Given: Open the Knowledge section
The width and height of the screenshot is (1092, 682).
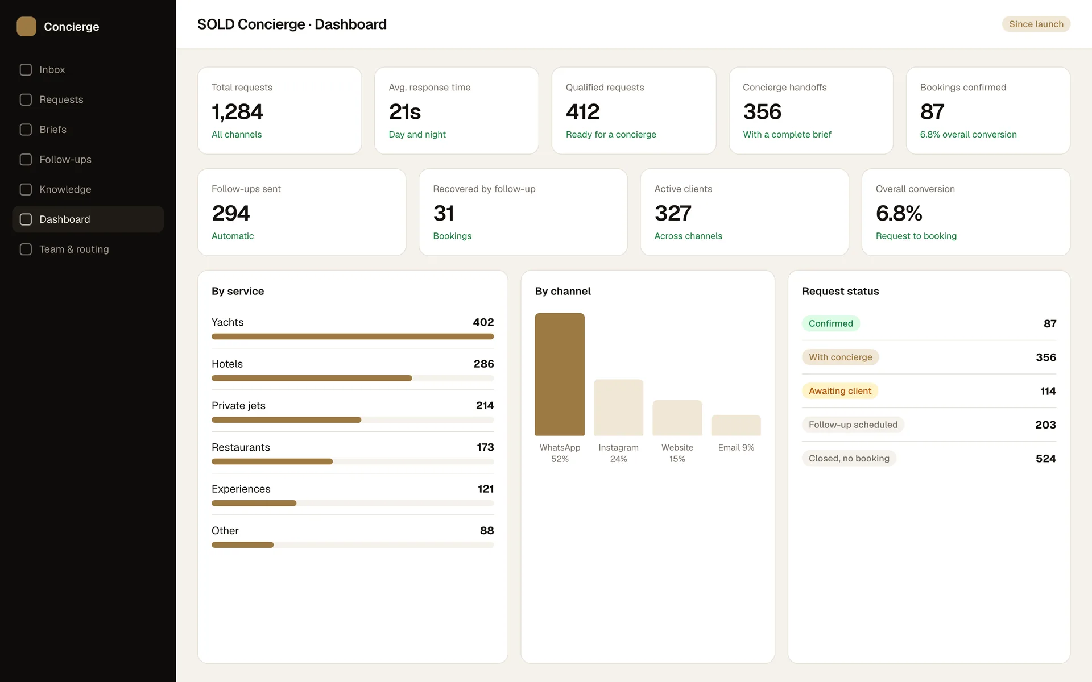Looking at the screenshot, I should (x=88, y=189).
